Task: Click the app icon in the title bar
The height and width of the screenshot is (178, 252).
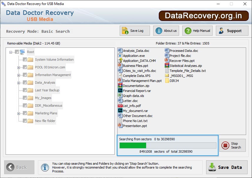Action: (3, 4)
